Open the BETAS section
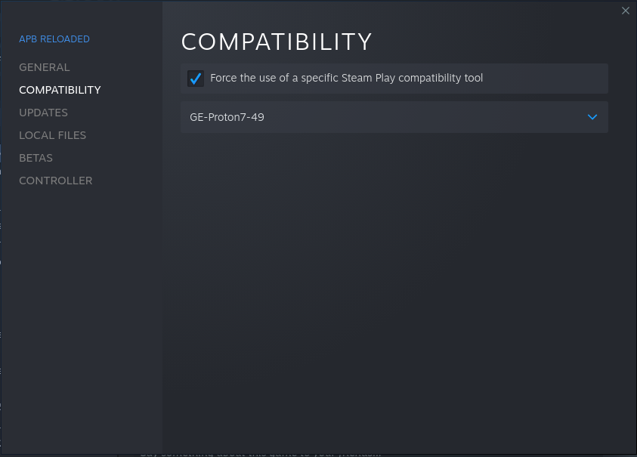The height and width of the screenshot is (457, 637). (x=36, y=158)
